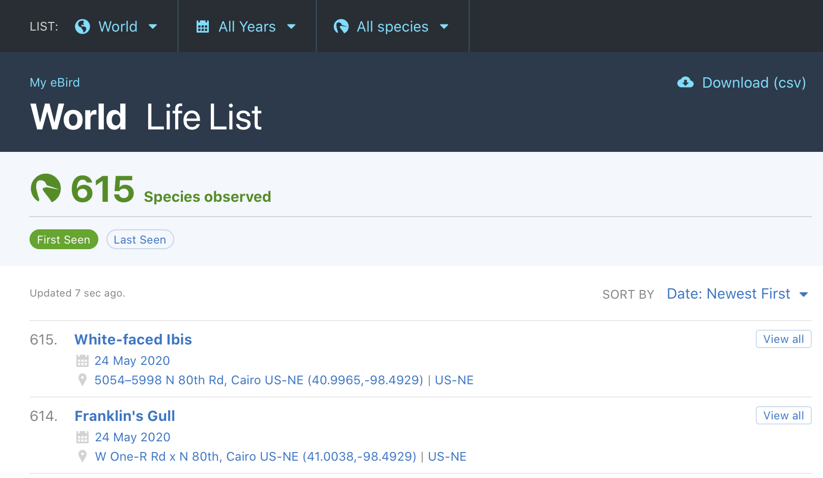Click the calendar icon under Franklin's Gull
Viewport: 823px width, 478px height.
click(82, 437)
